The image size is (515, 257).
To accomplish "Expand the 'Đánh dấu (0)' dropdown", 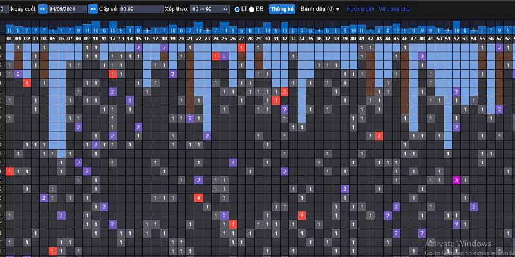I will tap(320, 9).
